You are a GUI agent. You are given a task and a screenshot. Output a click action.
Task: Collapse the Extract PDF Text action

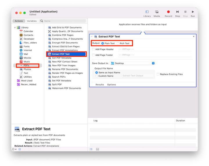(92, 37)
